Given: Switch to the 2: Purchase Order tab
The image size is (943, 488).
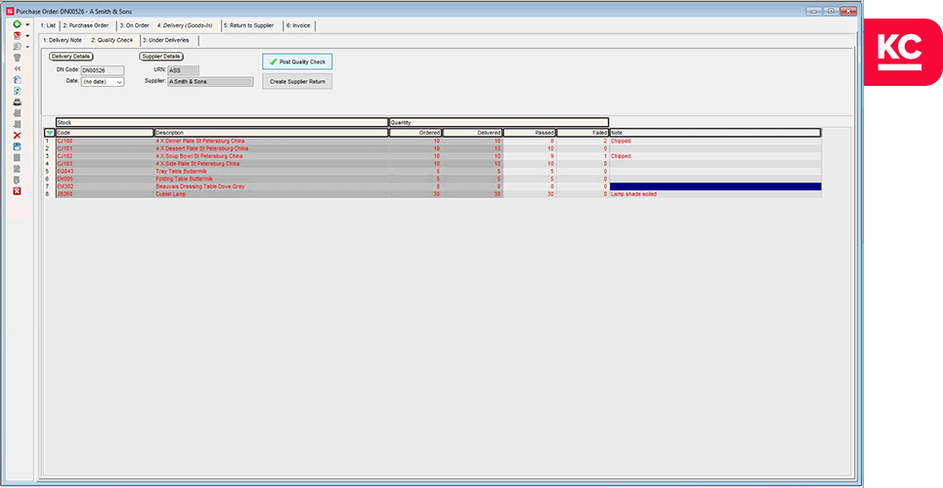Looking at the screenshot, I should click(x=86, y=25).
